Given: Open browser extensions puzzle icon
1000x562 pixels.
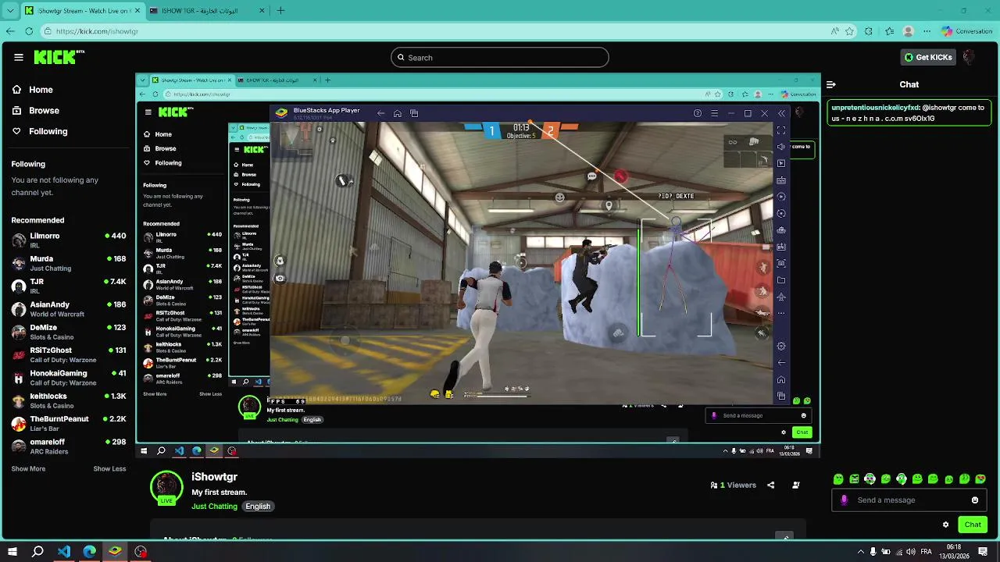Looking at the screenshot, I should click(x=869, y=31).
